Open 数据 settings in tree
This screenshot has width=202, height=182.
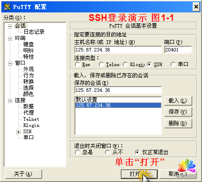[x=28, y=107]
